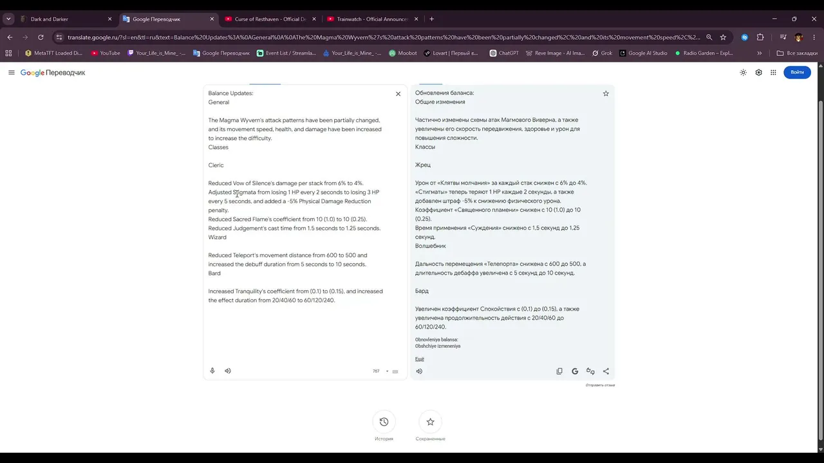Search the translation on Google via G icon
Screen dimensions: 824x463
coord(575,371)
